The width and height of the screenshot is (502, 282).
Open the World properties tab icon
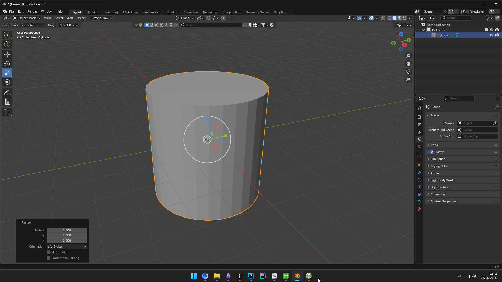coord(419,146)
